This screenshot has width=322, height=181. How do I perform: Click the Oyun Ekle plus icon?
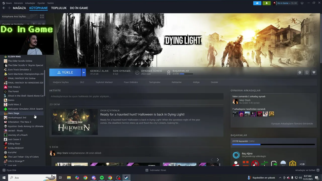[x=4, y=170]
